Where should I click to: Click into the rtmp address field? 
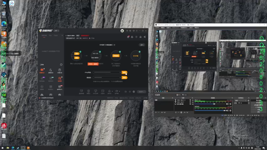(x=107, y=72)
